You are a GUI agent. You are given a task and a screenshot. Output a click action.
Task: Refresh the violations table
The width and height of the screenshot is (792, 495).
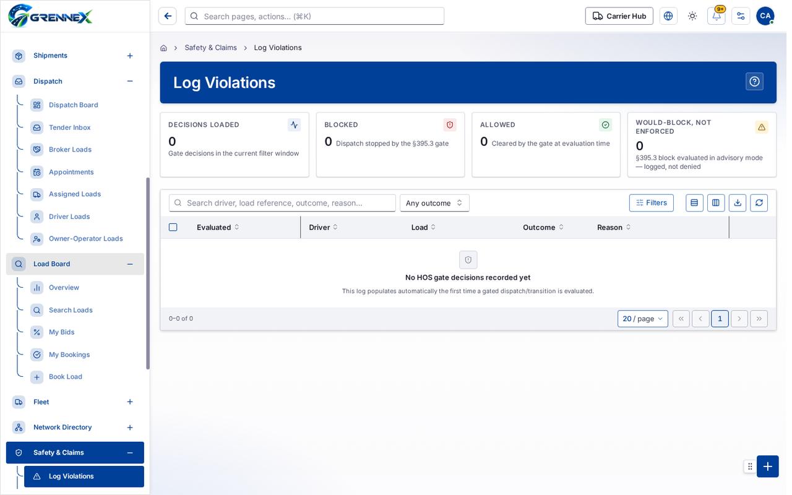click(x=759, y=203)
